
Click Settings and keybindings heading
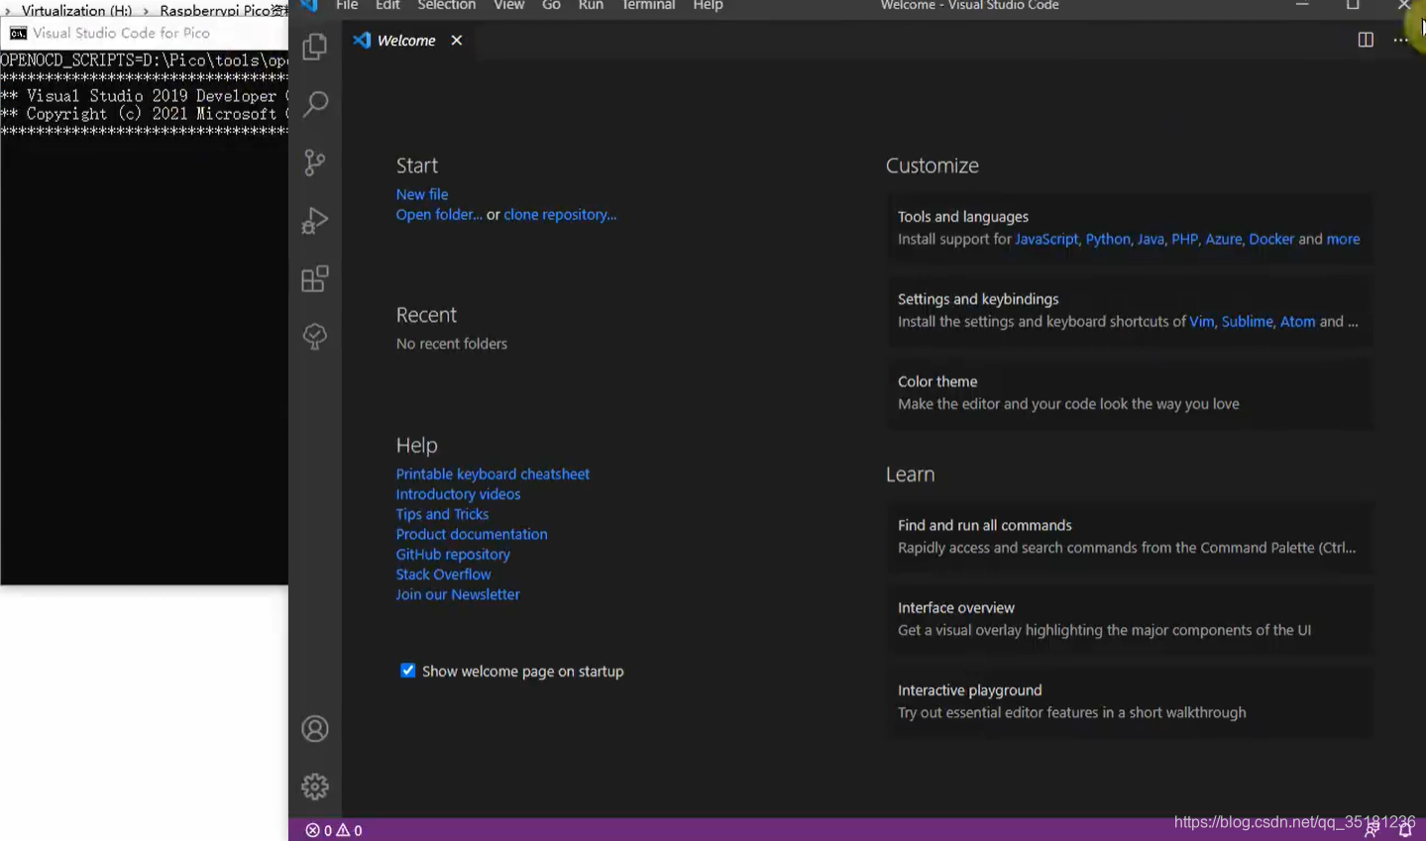tap(978, 298)
